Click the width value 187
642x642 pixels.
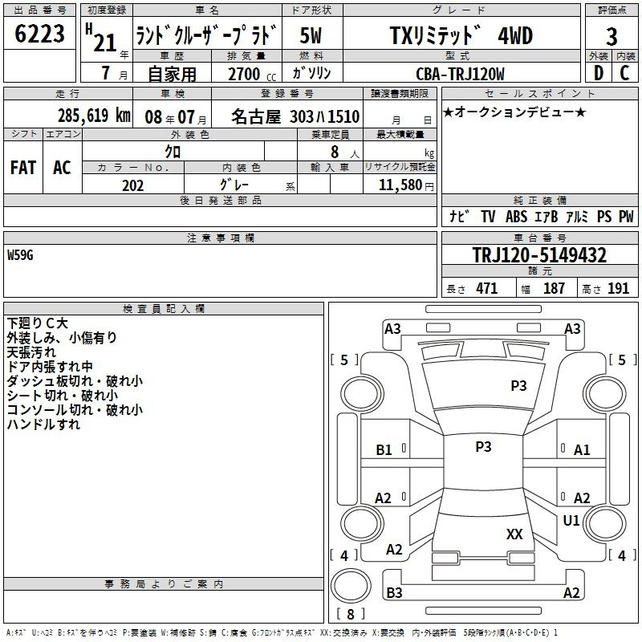tap(554, 289)
